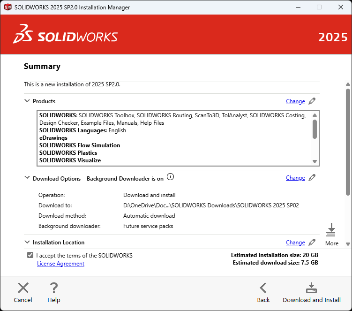Click the More download arrow icon

point(331,230)
